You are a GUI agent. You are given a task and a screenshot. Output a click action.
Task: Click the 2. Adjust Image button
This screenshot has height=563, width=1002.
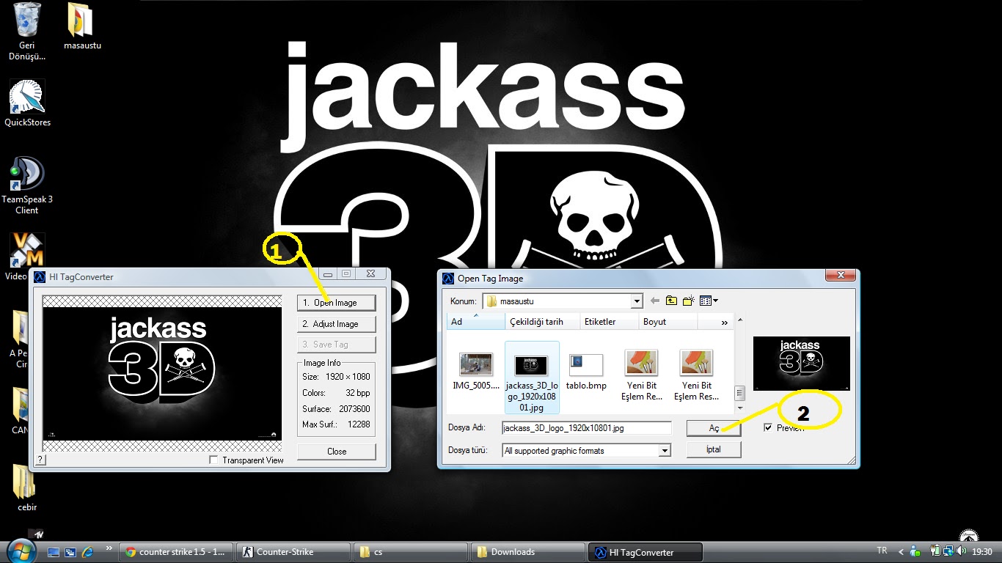click(337, 324)
